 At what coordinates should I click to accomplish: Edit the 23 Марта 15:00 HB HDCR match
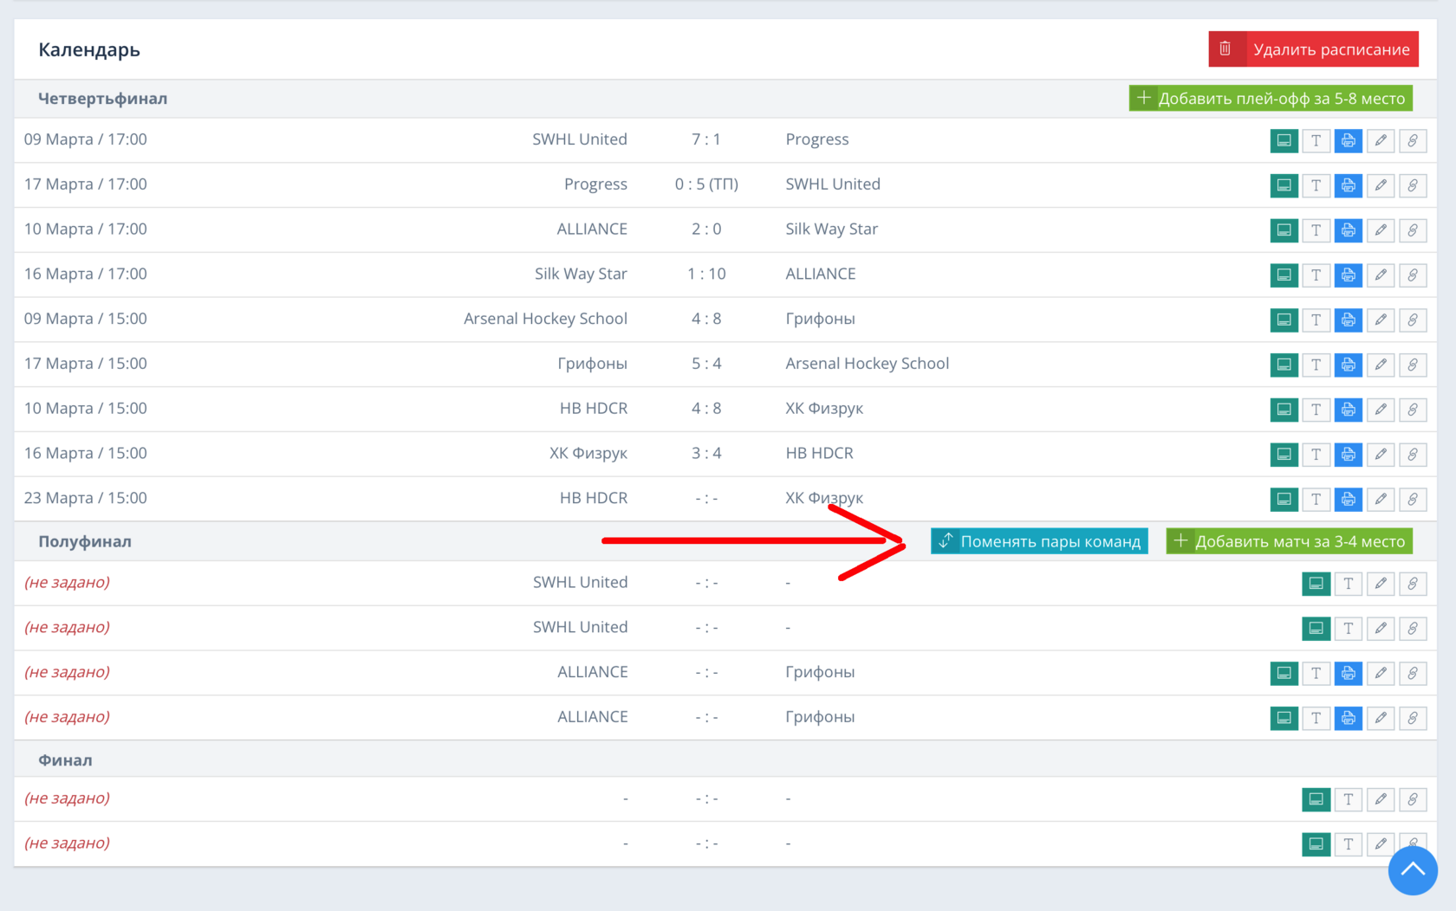pyautogui.click(x=1380, y=500)
